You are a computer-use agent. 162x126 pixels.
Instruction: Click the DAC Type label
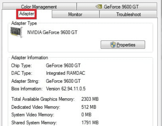click(x=22, y=73)
